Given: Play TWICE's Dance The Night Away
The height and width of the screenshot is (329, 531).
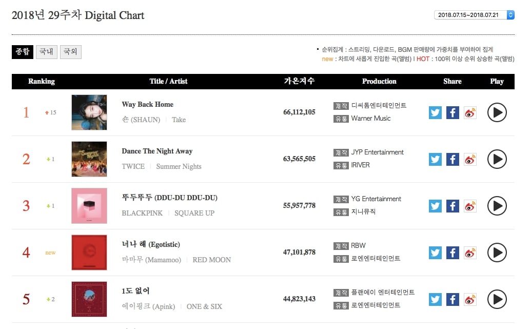Looking at the screenshot, I should tap(497, 159).
